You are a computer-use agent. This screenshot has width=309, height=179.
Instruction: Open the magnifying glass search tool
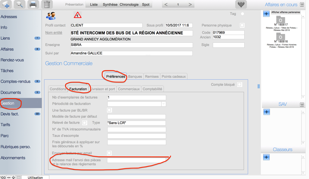tap(19, 5)
